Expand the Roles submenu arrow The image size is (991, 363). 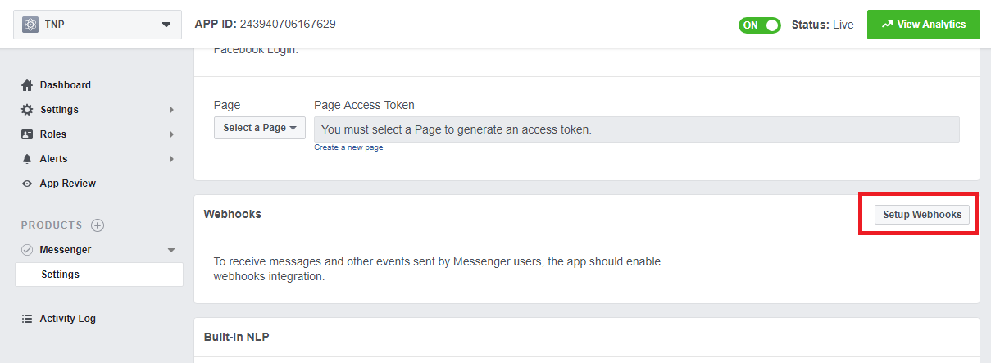point(171,134)
